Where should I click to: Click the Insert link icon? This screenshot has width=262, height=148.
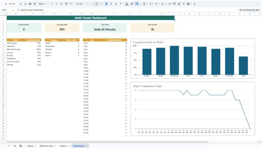point(170,4)
